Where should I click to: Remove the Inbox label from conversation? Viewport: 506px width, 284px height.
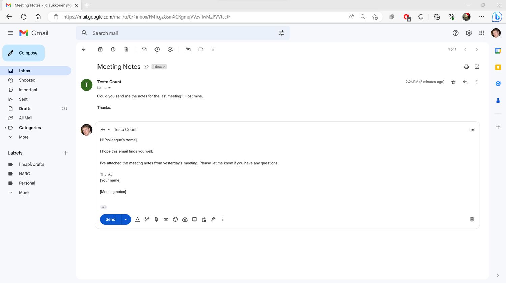[x=164, y=67]
